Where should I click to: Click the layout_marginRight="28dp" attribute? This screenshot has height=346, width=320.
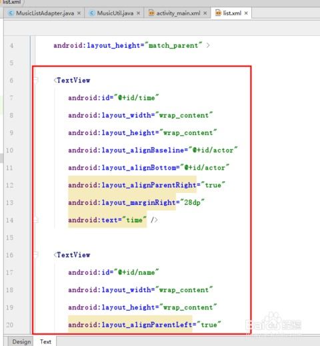pyautogui.click(x=136, y=202)
